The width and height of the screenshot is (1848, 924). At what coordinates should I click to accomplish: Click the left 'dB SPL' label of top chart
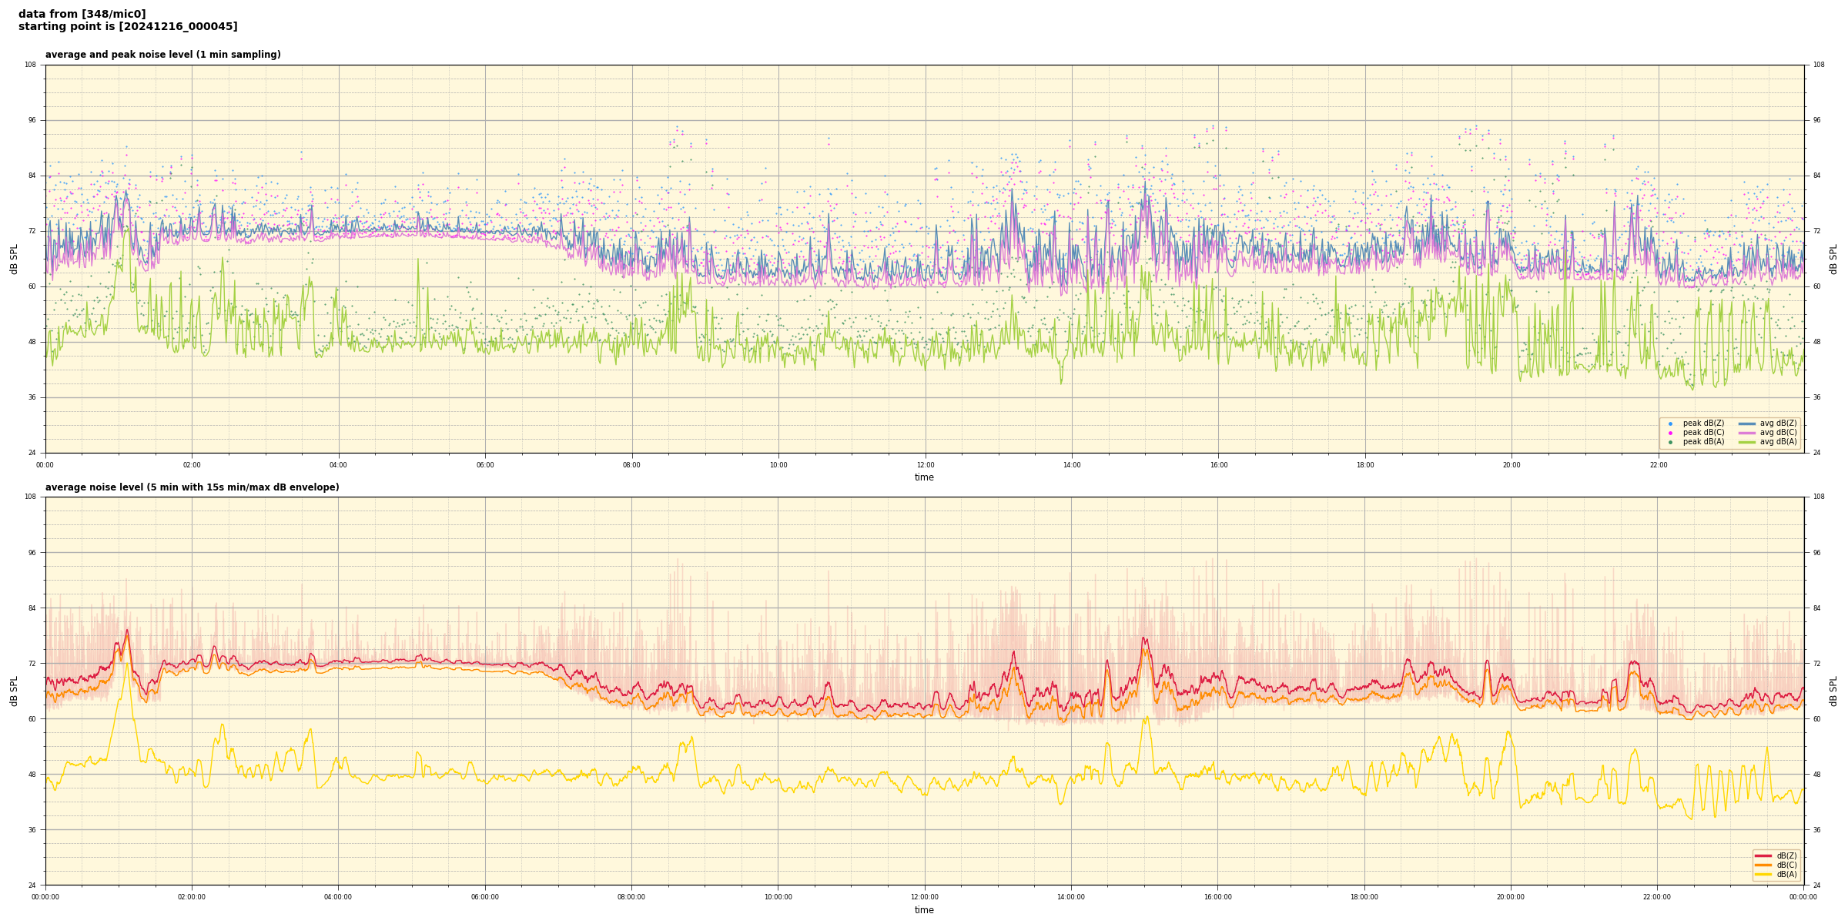14,259
